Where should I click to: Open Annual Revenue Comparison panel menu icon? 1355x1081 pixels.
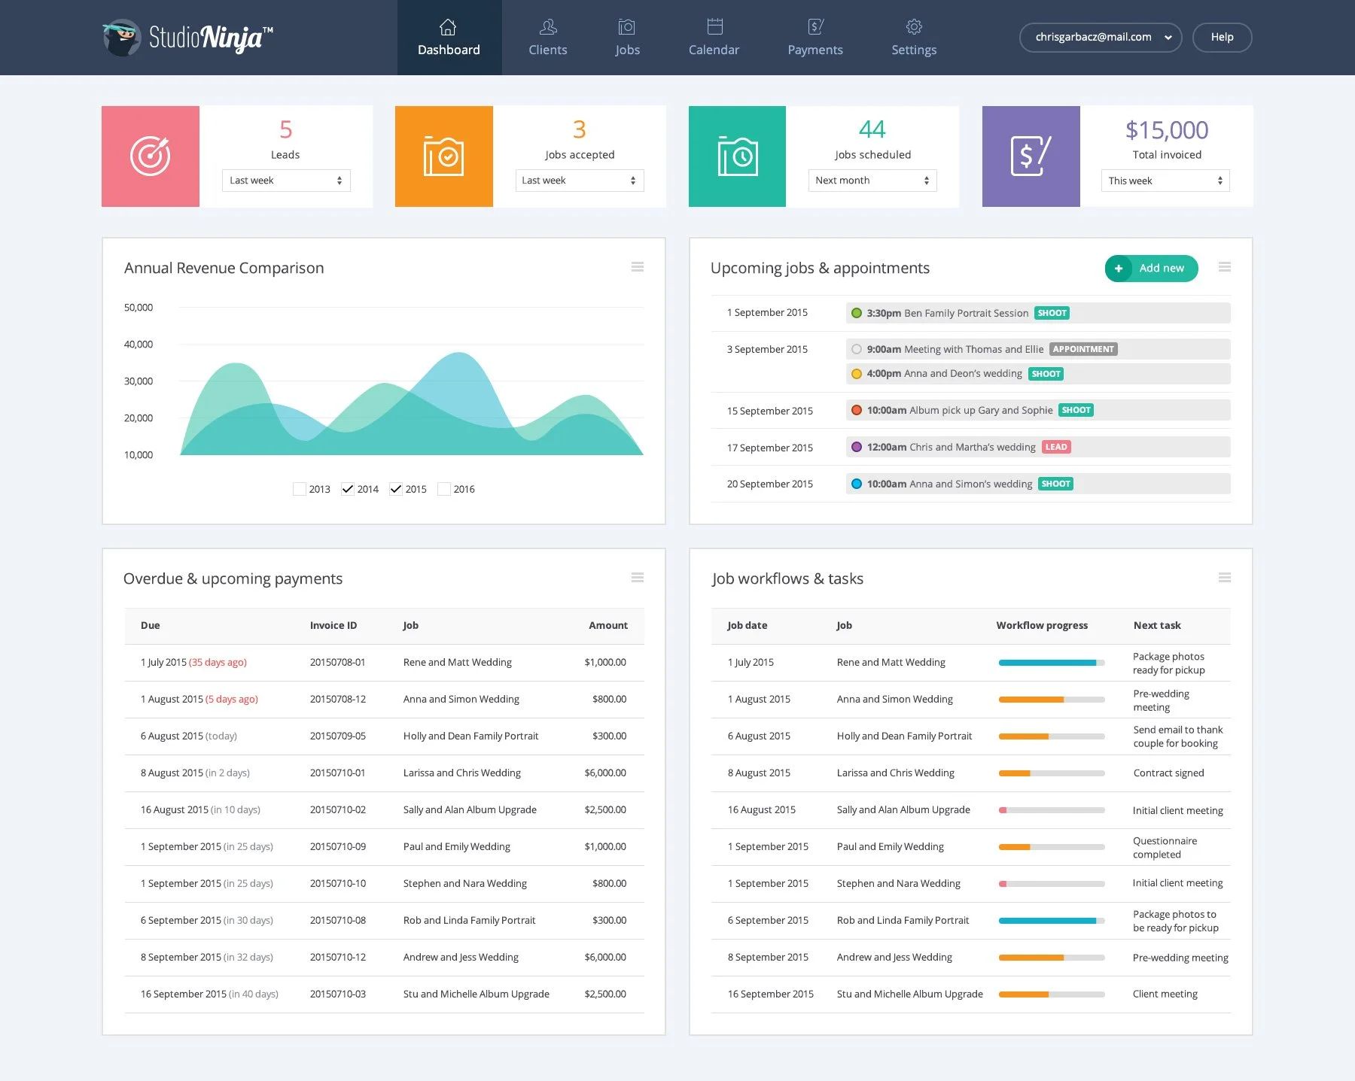(x=638, y=267)
